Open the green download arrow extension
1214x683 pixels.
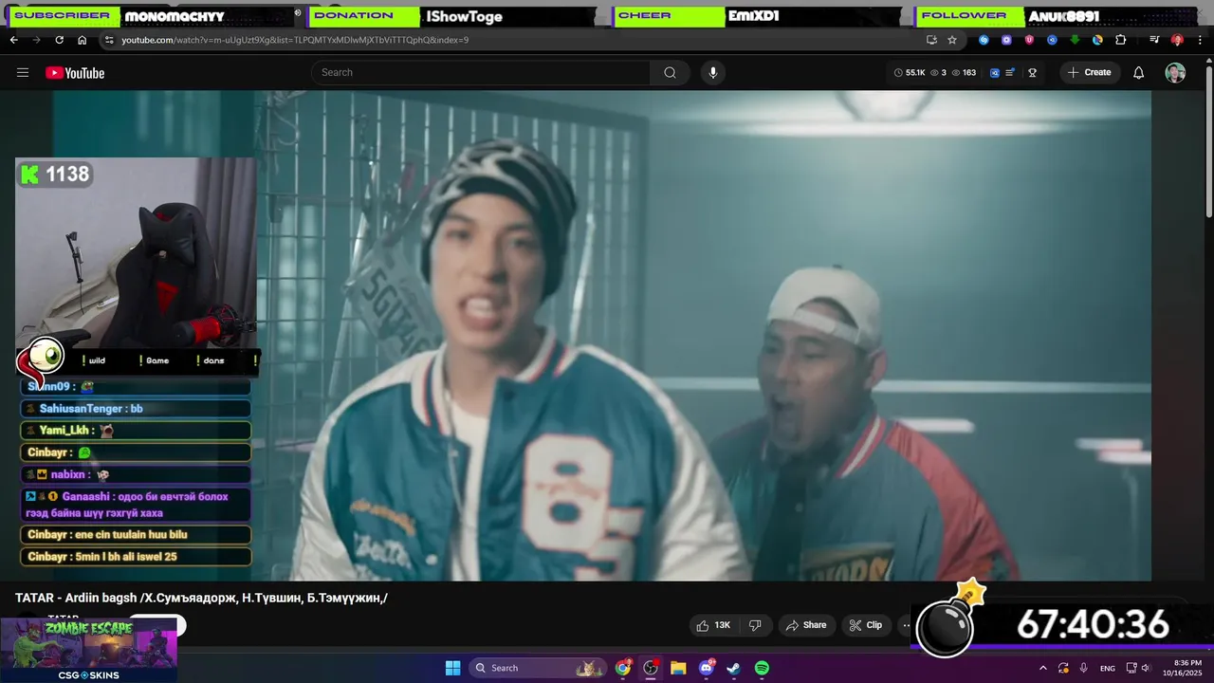(1075, 40)
